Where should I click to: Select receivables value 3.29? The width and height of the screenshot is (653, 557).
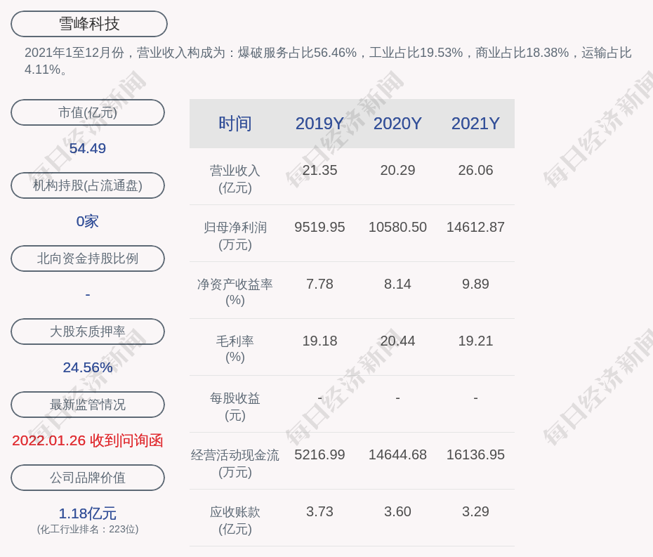[475, 511]
